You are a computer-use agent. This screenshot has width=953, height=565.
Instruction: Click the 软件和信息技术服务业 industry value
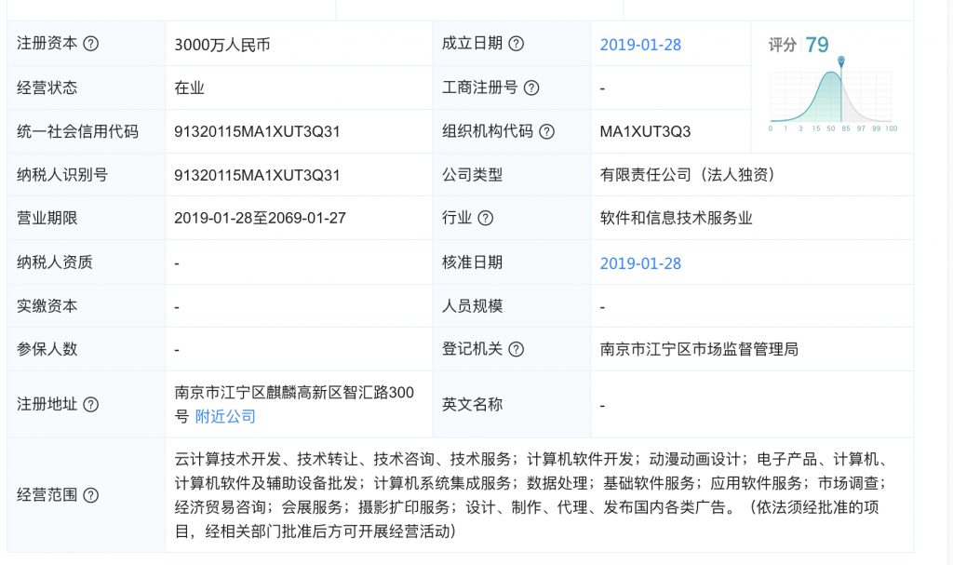coord(676,219)
